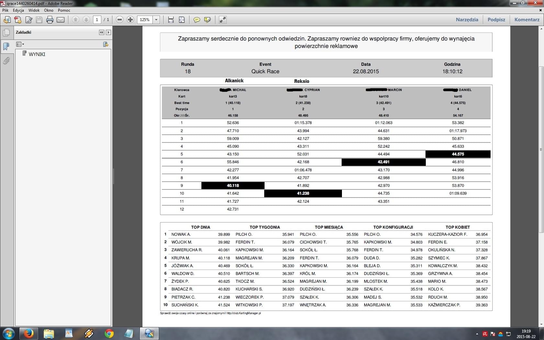
Task: Add a sticky note comment
Action: (x=197, y=20)
